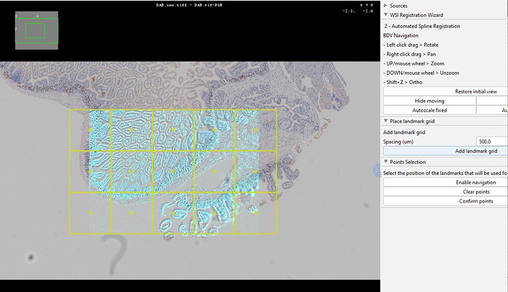Clear all landmark points
The width and height of the screenshot is (508, 292).
pyautogui.click(x=445, y=192)
